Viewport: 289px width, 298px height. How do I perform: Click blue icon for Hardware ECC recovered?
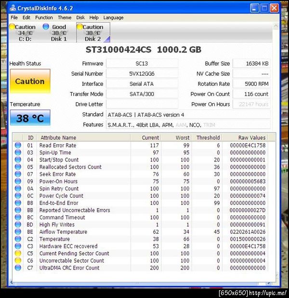click(18, 246)
